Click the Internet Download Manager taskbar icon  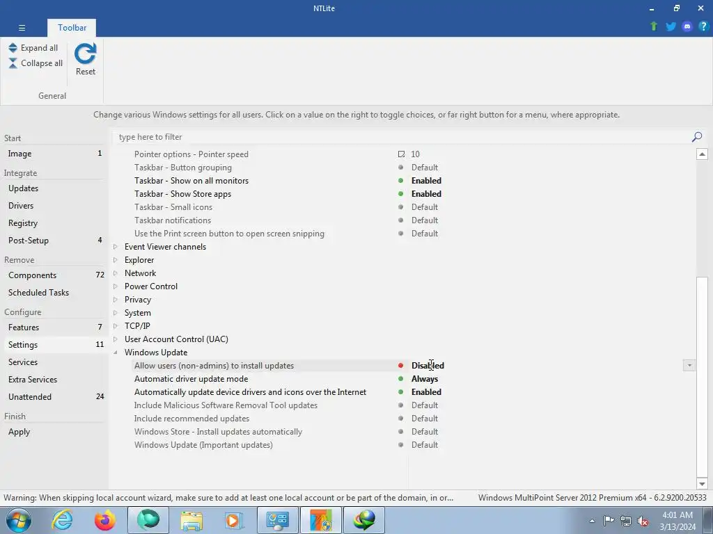pyautogui.click(x=364, y=520)
